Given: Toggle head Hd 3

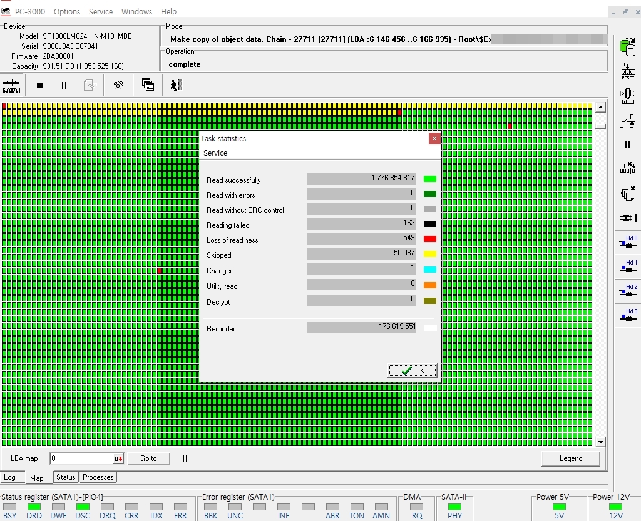Looking at the screenshot, I should [628, 315].
